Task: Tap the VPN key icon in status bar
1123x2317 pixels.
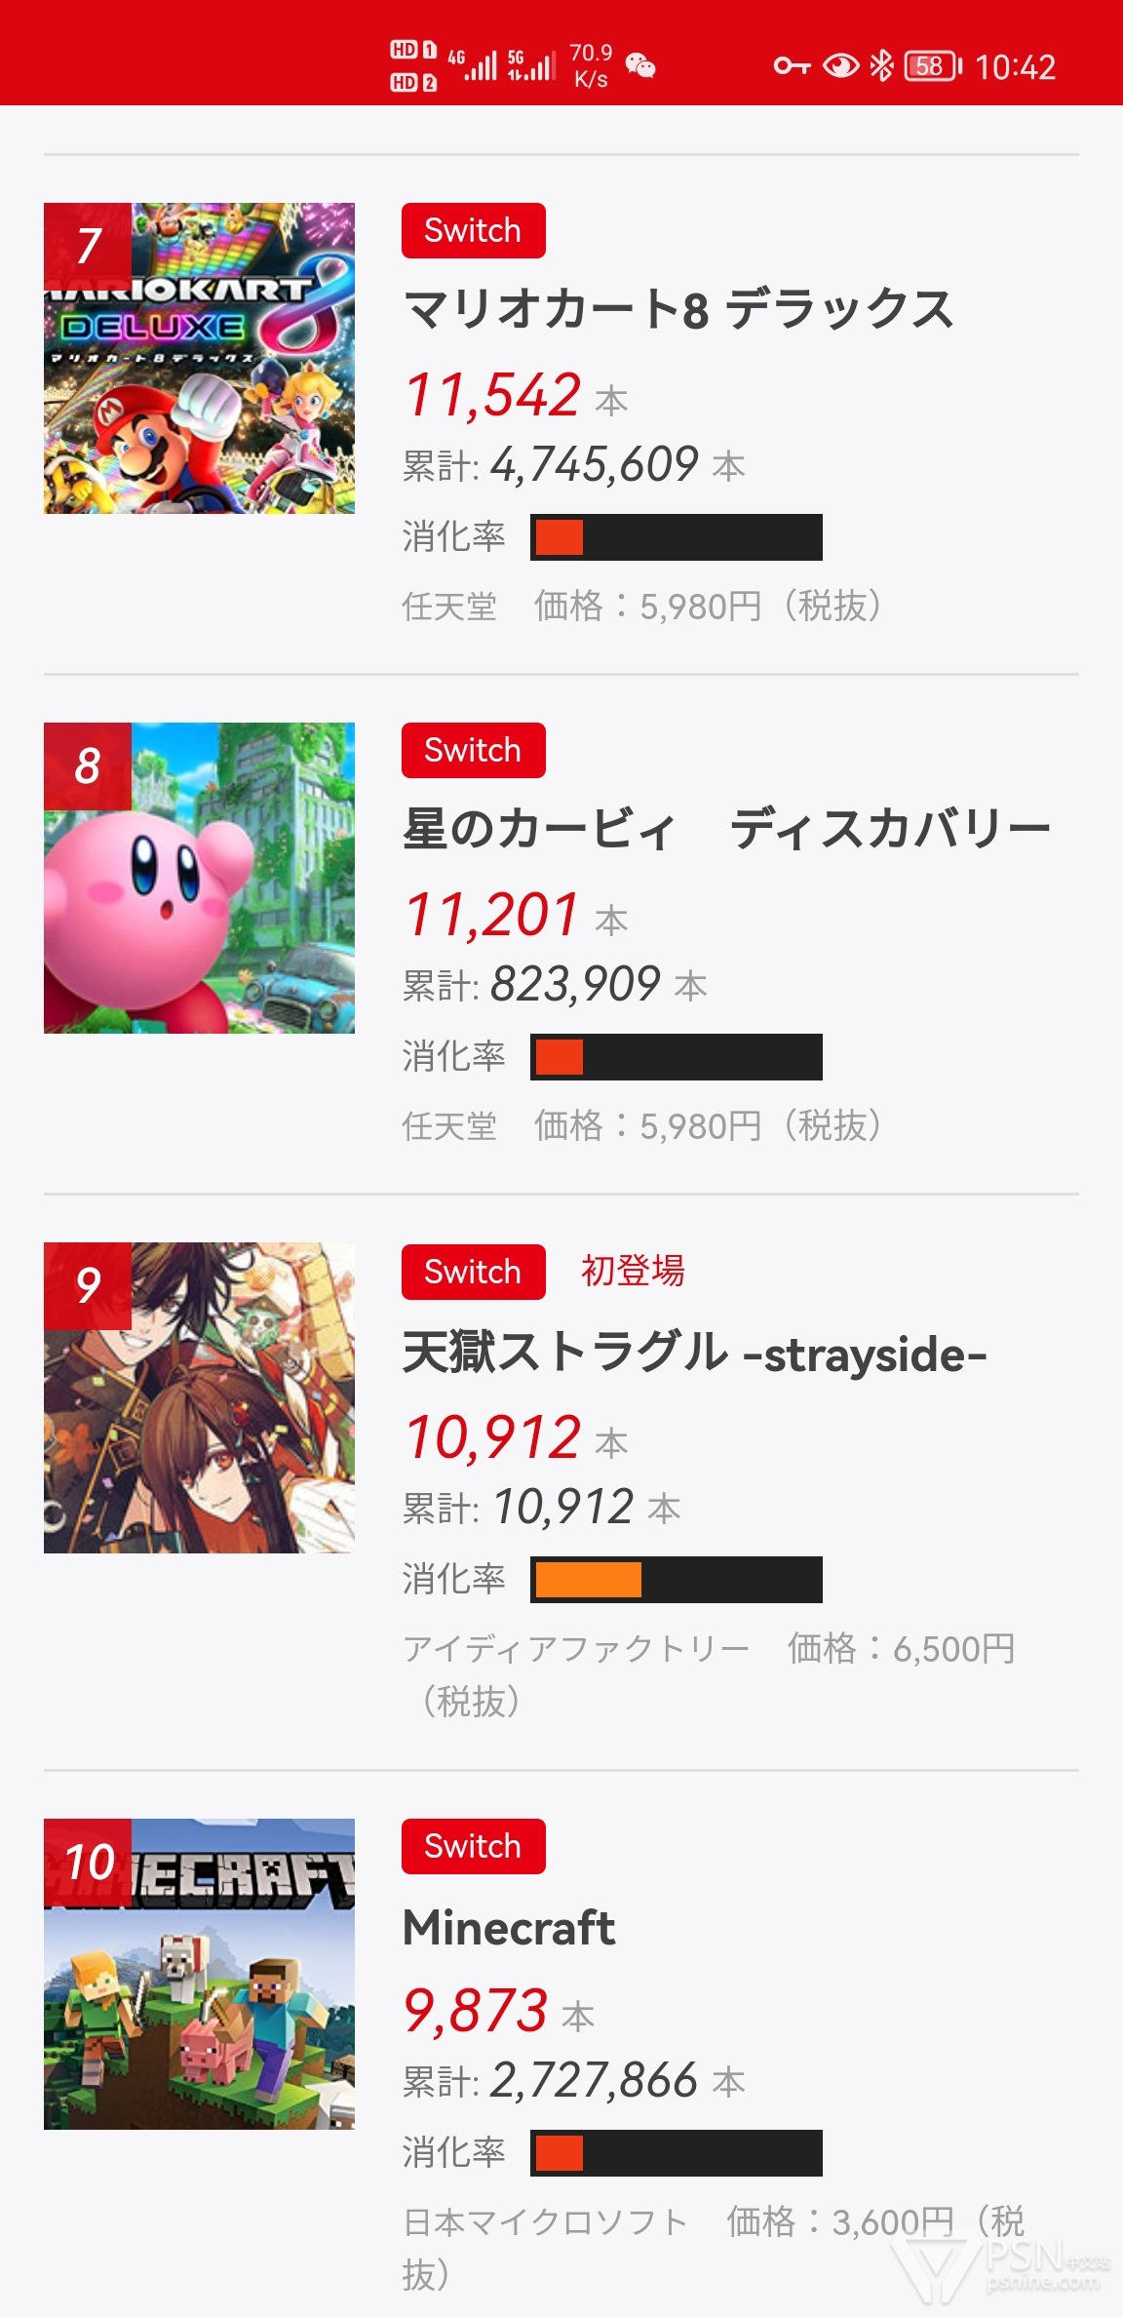Action: tap(792, 65)
